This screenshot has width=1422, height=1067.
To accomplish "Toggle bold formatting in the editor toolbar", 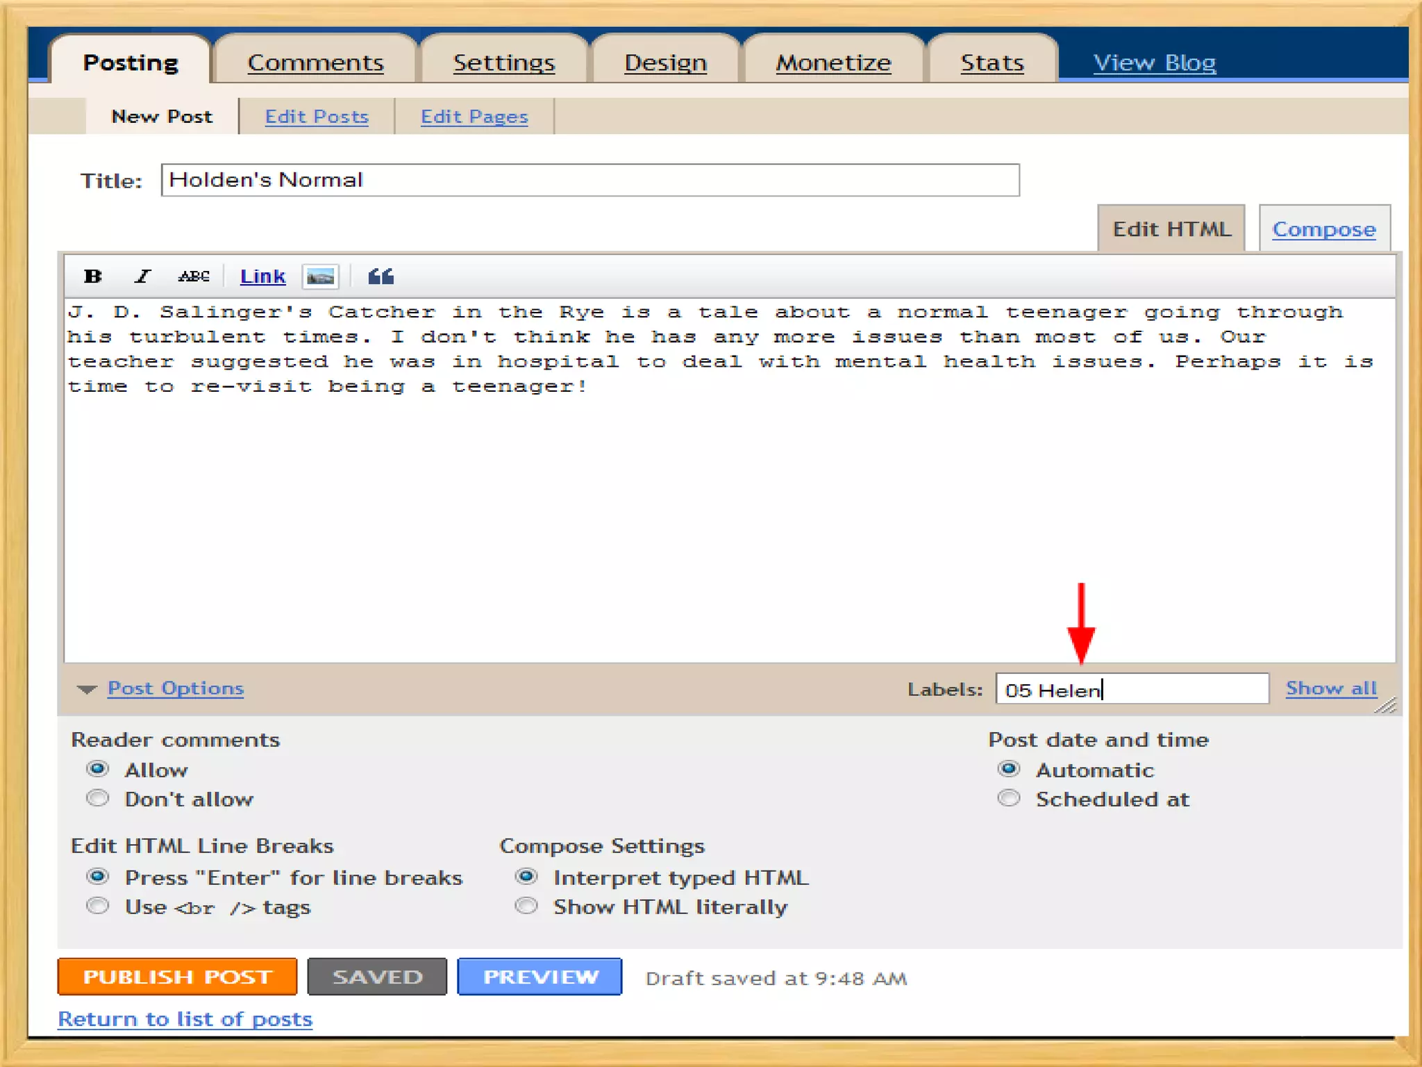I will (93, 276).
